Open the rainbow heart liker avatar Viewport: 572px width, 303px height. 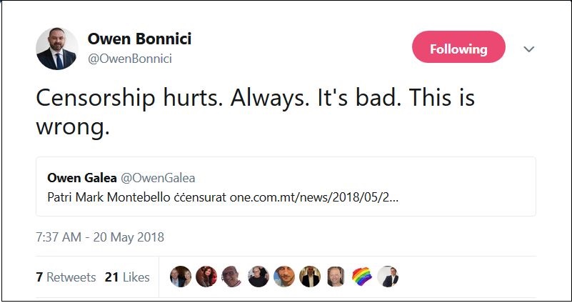tap(362, 277)
